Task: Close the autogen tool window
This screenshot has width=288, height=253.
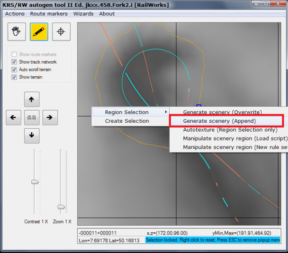Action: [278, 4]
